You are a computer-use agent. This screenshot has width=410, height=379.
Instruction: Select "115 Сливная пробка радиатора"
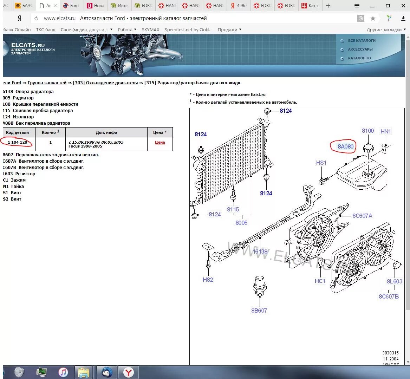pyautogui.click(x=38, y=111)
